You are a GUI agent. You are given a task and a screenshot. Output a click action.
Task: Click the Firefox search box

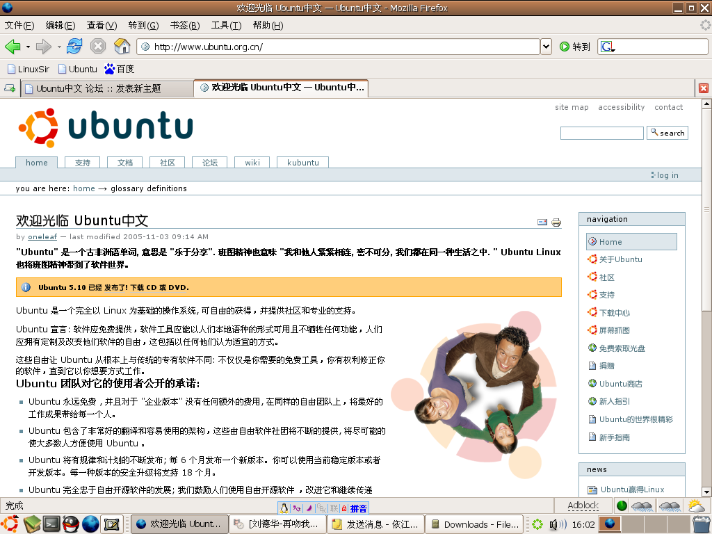point(653,47)
